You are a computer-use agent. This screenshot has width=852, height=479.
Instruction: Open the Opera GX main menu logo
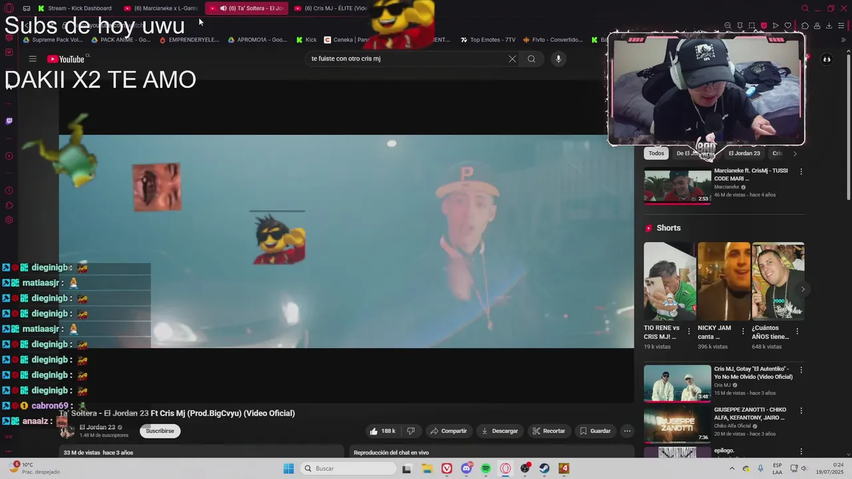(x=9, y=9)
